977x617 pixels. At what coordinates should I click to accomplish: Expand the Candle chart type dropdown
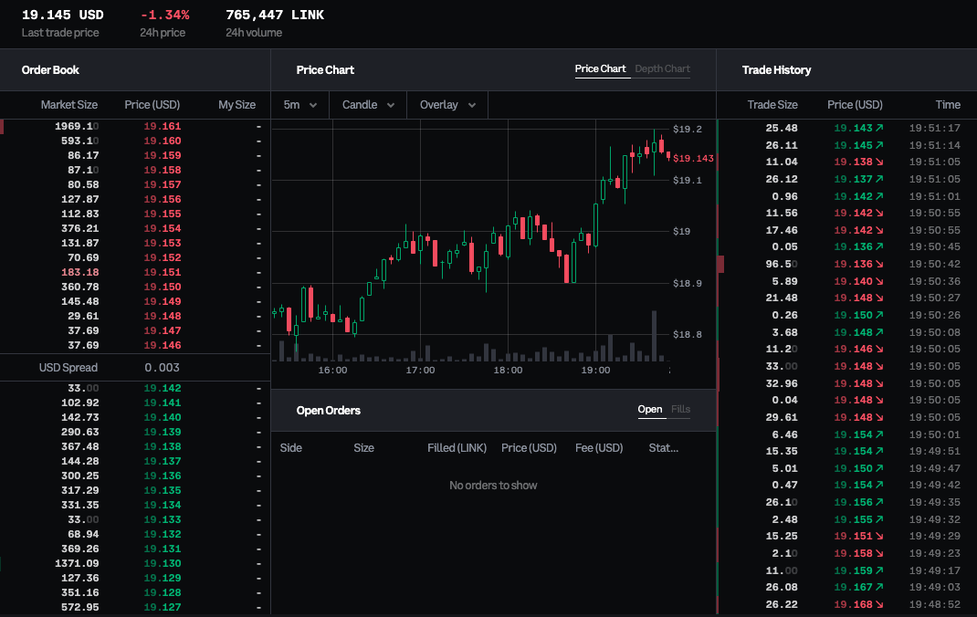pyautogui.click(x=368, y=105)
